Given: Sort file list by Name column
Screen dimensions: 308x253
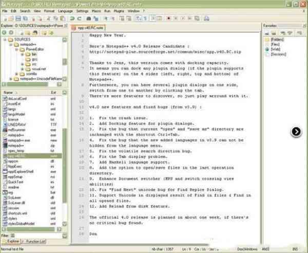Looking at the screenshot, I should pyautogui.click(x=26, y=93).
